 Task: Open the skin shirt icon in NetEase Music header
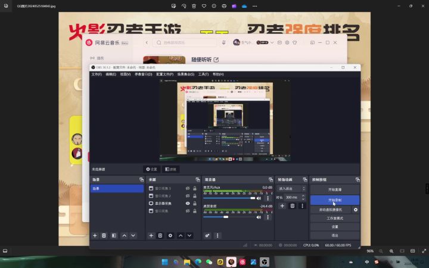click(x=295, y=43)
